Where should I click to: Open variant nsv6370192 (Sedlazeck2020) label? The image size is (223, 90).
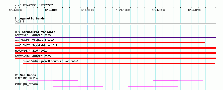pyautogui.click(x=35, y=40)
